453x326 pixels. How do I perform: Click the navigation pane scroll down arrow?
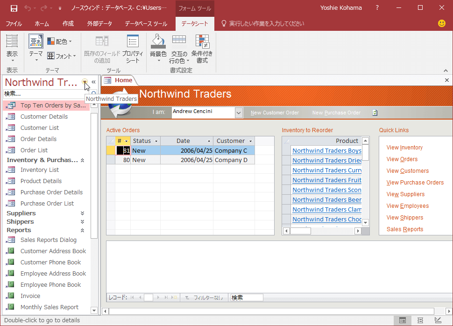point(94,311)
